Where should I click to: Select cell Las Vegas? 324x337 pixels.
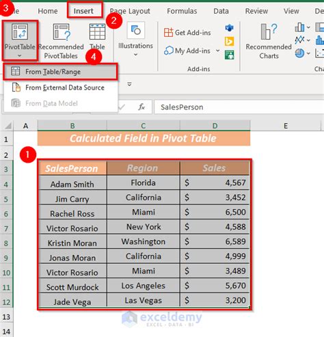(143, 301)
